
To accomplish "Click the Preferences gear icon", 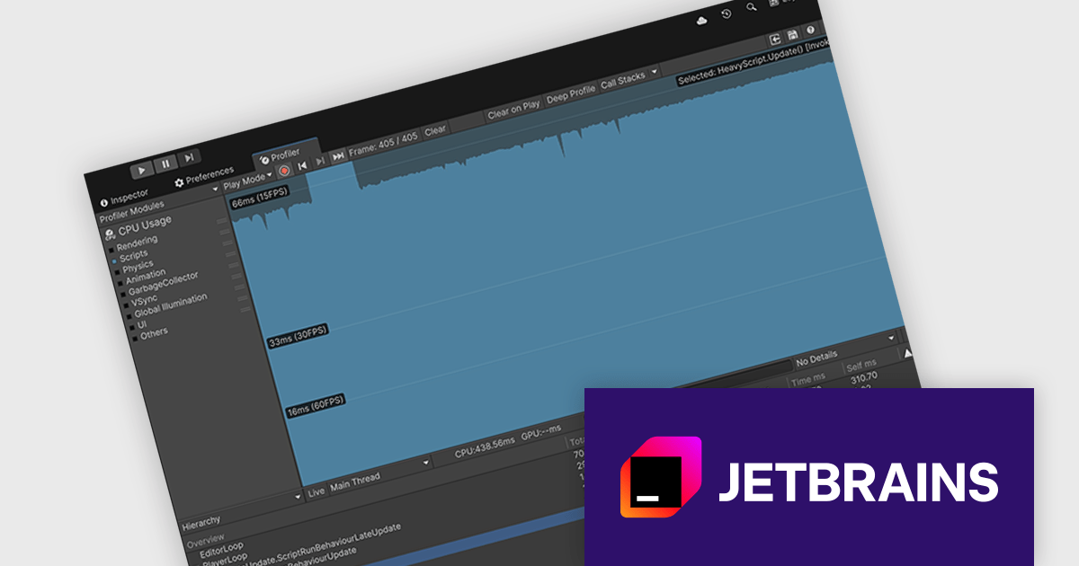I will pos(179,182).
